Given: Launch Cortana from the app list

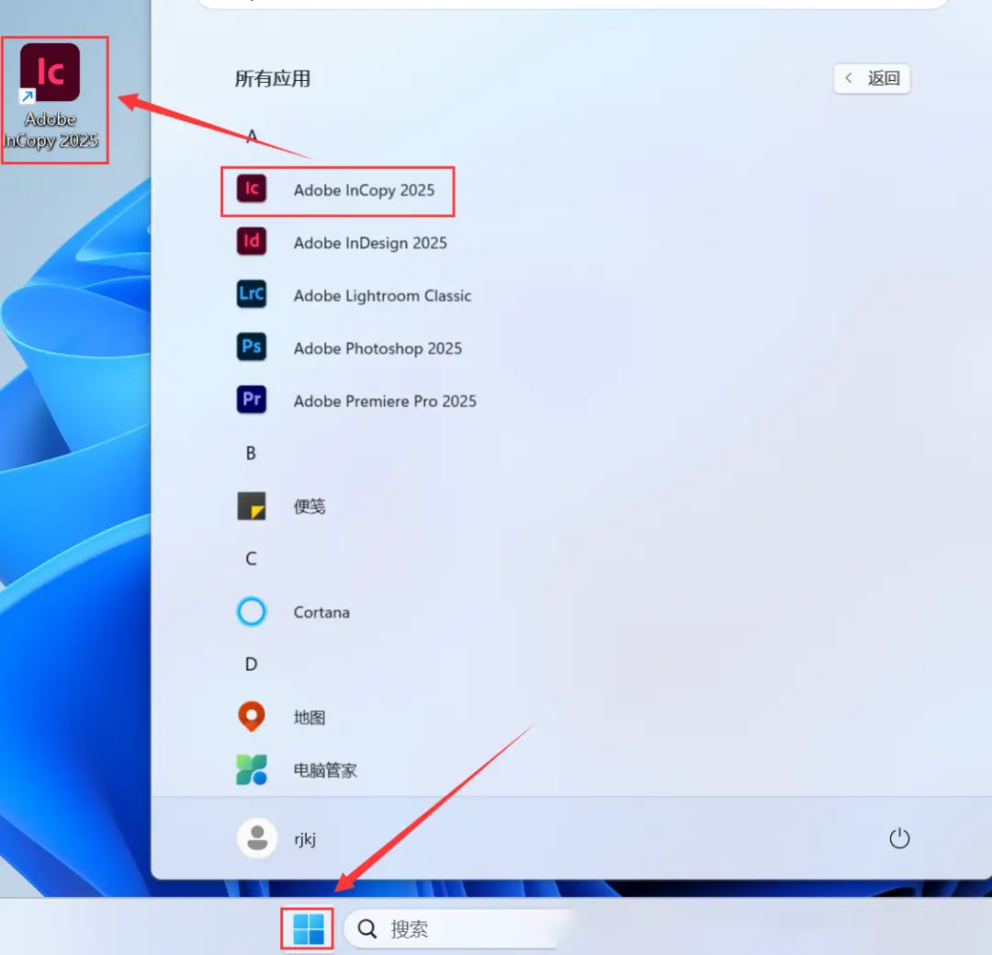Looking at the screenshot, I should click(321, 612).
